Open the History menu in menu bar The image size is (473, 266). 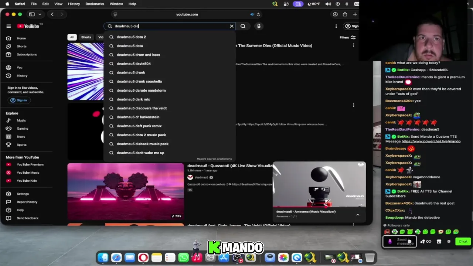74,4
